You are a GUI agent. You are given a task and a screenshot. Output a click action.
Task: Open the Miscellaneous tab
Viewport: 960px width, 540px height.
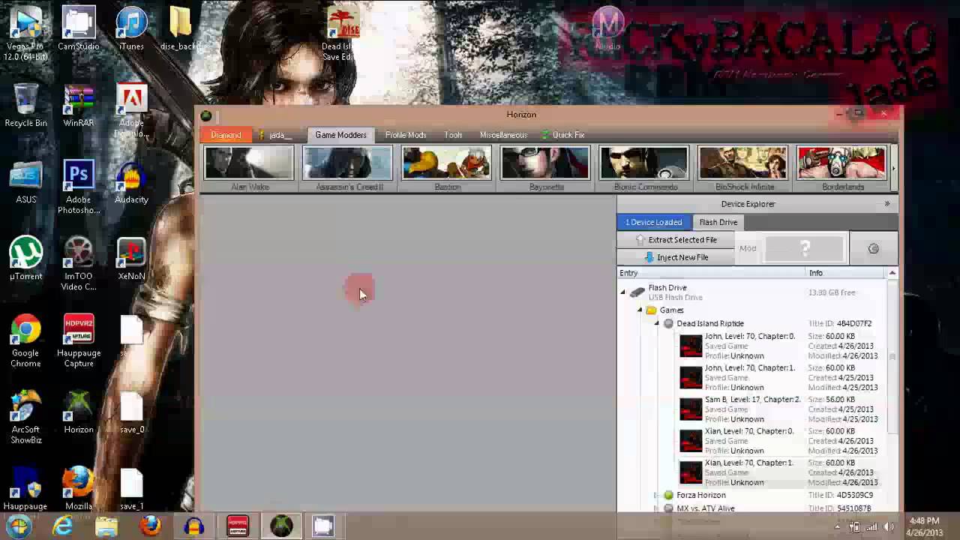503,135
